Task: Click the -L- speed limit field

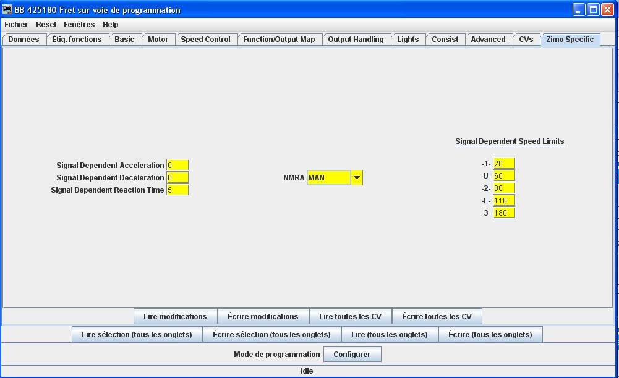Action: pyautogui.click(x=504, y=201)
